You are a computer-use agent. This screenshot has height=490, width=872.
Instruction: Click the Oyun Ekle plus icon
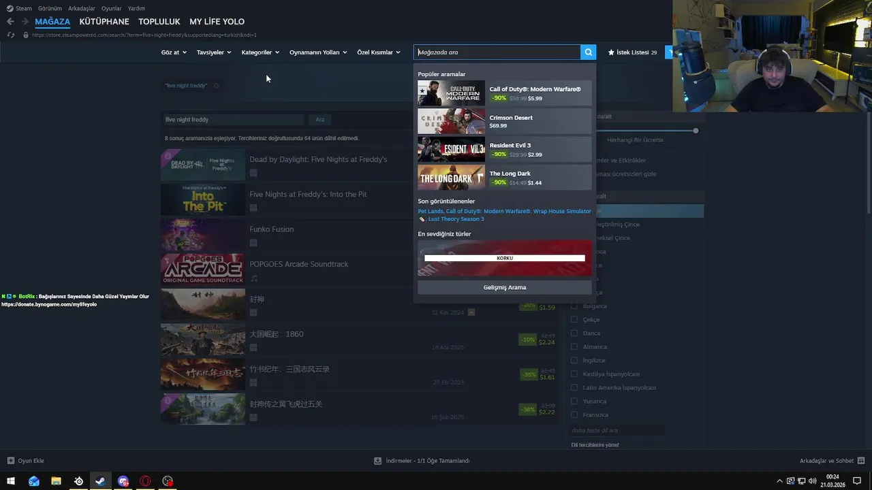pyautogui.click(x=10, y=461)
